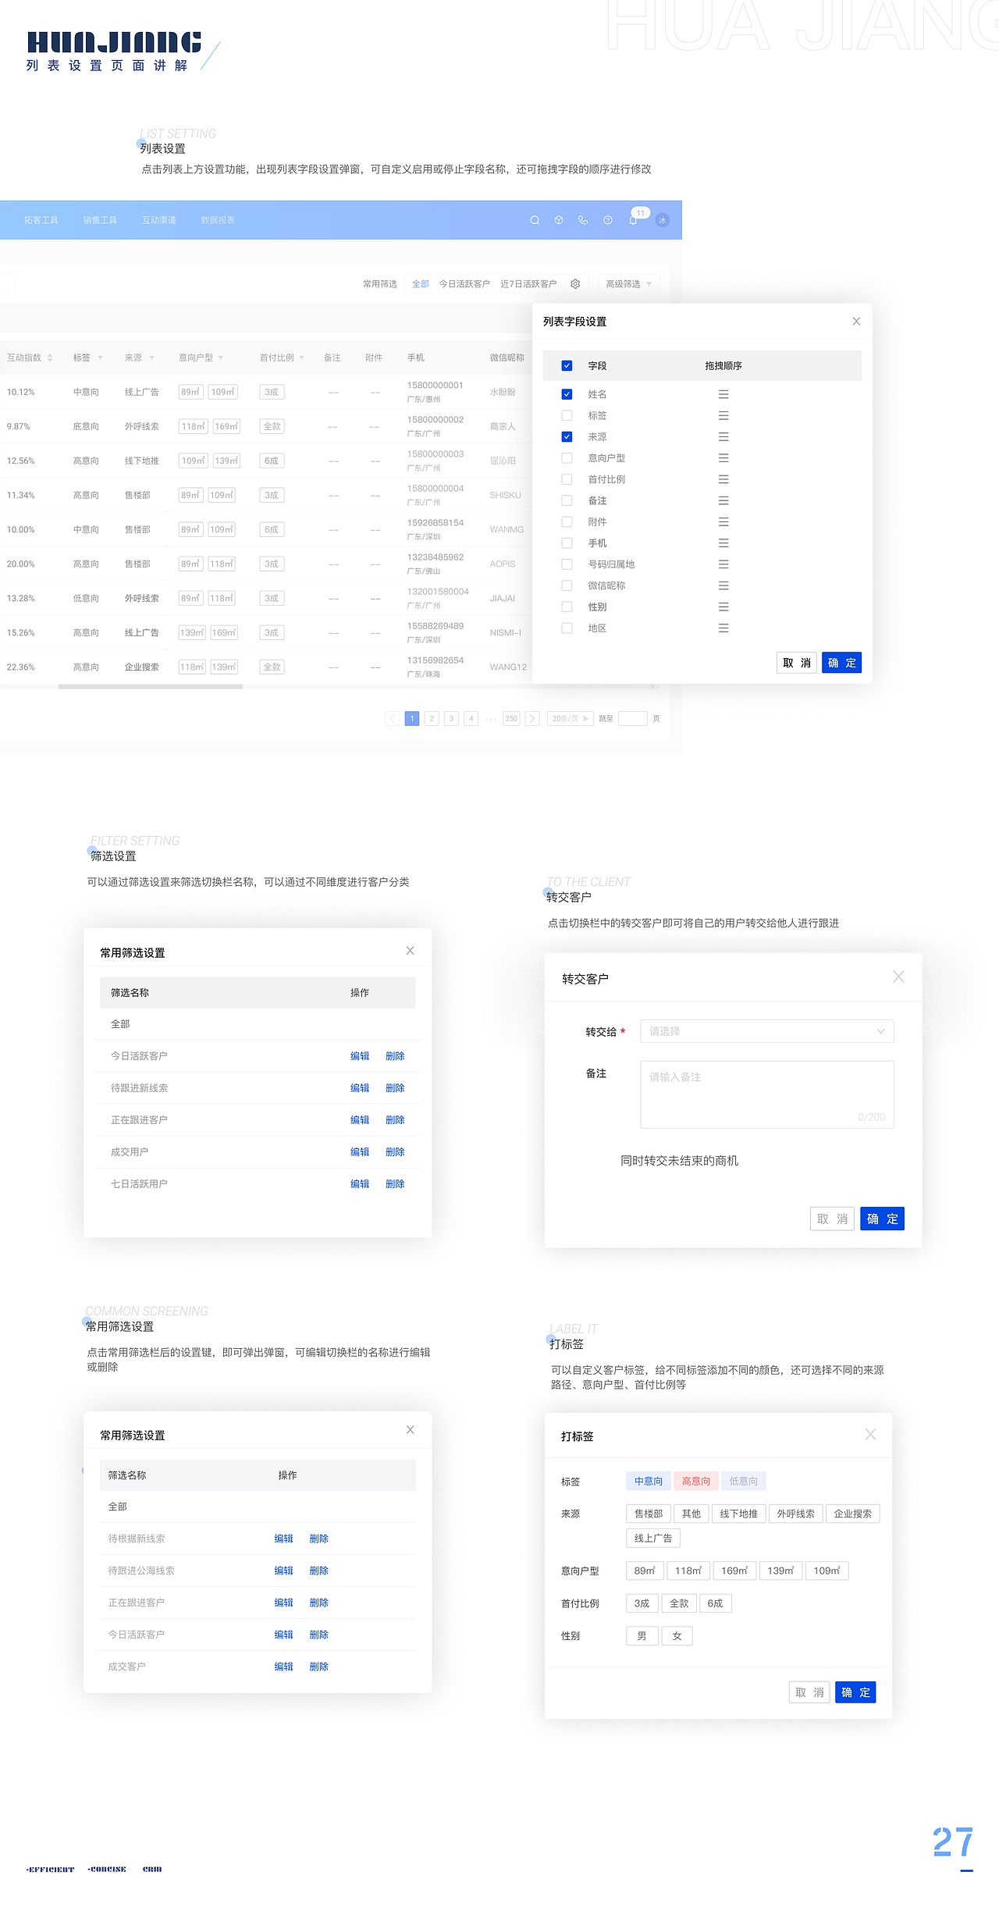The image size is (999, 1907).
Task: Open the 拓客工具 menu
Action: pyautogui.click(x=41, y=220)
